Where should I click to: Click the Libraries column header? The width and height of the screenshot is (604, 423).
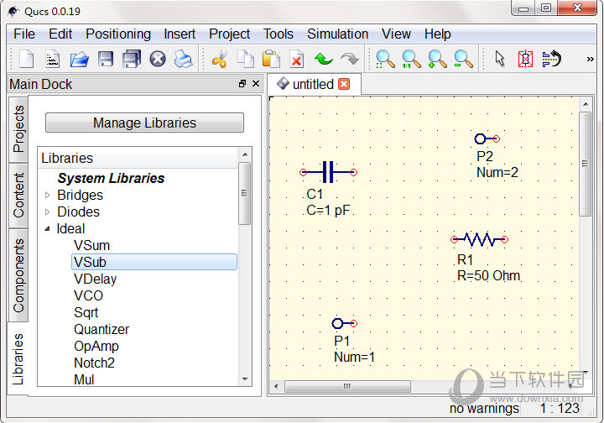[138, 158]
